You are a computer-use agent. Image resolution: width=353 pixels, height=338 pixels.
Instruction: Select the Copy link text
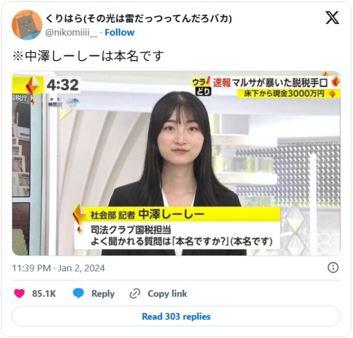pyautogui.click(x=167, y=293)
